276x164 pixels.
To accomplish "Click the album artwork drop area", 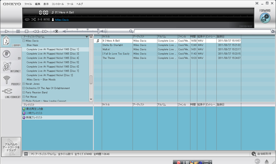I will click(x=11, y=147).
